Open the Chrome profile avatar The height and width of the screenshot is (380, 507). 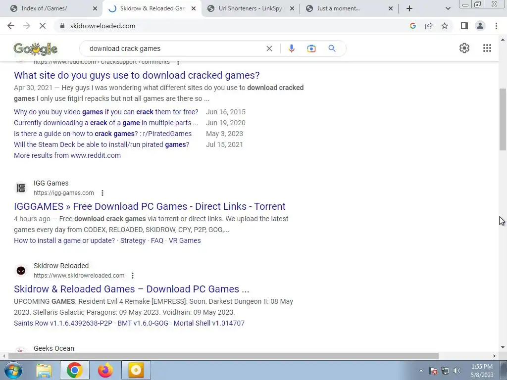point(480,26)
